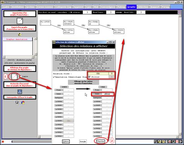Click the return arrow icon in the bottom toolbar
The height and width of the screenshot is (145, 184).
coord(181,142)
